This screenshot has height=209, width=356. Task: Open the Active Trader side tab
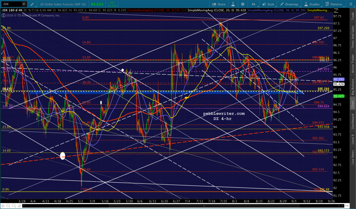(353, 64)
